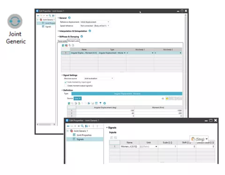
Task: Click back arrow in upper window navigation toolbar
Action: click(x=38, y=15)
